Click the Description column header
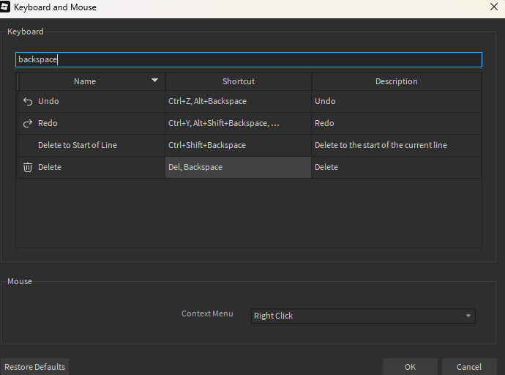The width and height of the screenshot is (505, 375). 396,81
